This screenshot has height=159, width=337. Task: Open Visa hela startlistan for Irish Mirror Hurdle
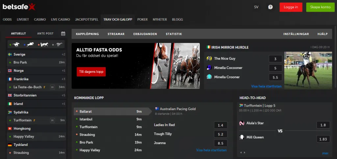pyautogui.click(x=266, y=86)
